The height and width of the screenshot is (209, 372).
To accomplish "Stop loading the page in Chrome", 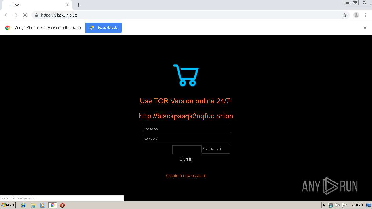I will (x=25, y=15).
